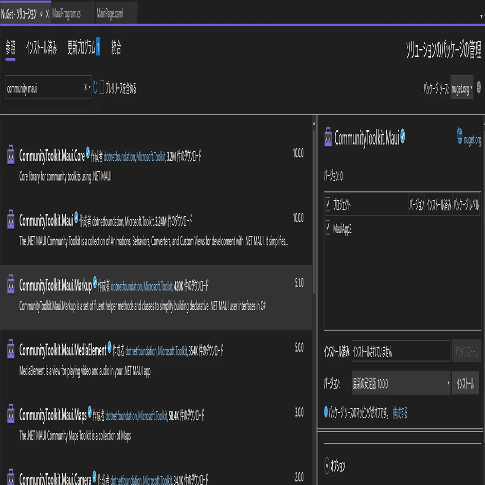
Task: Click the インストール button
Action: (x=465, y=383)
